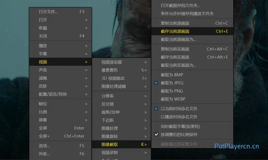This screenshot has height=160, width=268.
Task: Expand the 字幕 submenu
Action: [60, 54]
